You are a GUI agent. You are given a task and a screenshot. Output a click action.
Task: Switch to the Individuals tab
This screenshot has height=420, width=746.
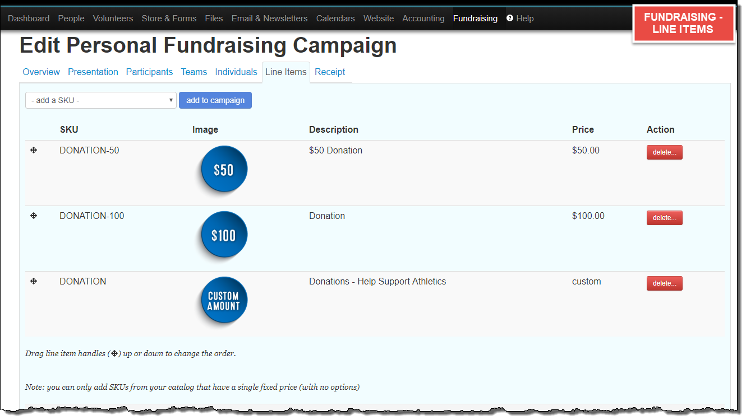pos(236,72)
